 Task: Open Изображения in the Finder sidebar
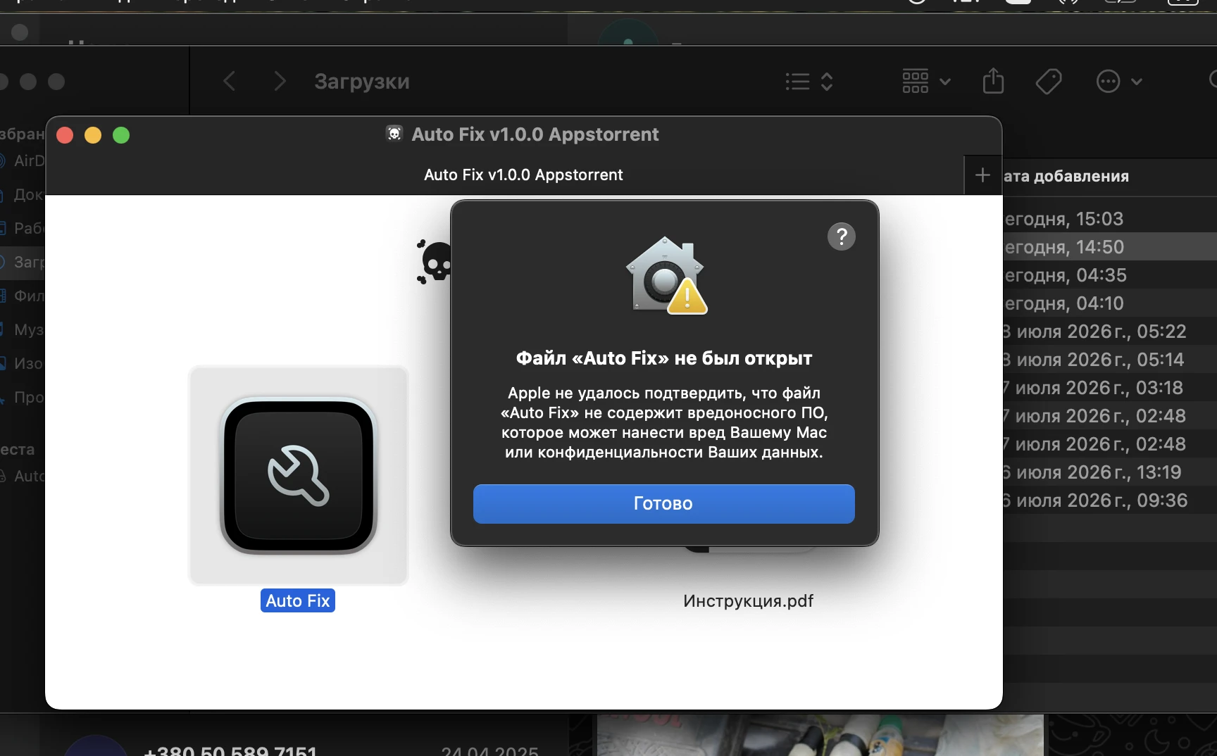tap(23, 363)
